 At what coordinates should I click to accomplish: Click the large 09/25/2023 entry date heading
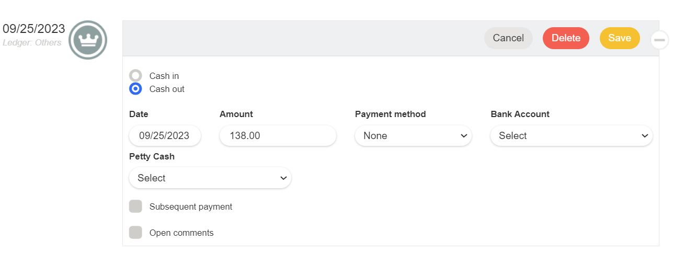click(x=34, y=29)
